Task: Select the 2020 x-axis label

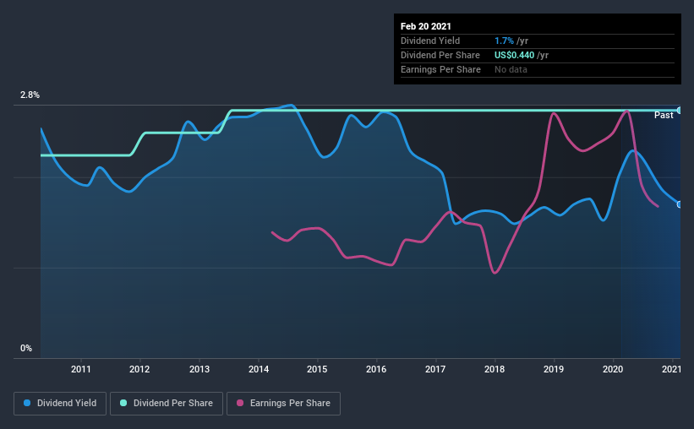Action: point(613,369)
